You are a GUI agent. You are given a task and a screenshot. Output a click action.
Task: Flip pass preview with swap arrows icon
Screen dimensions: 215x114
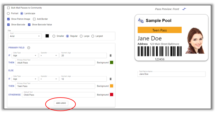[184, 9]
